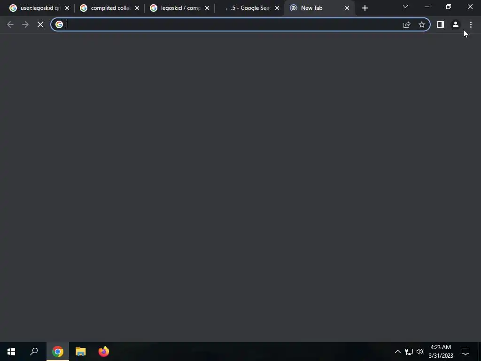Viewport: 481px width, 361px height.
Task: Open the Windows Start menu
Action: point(11,352)
